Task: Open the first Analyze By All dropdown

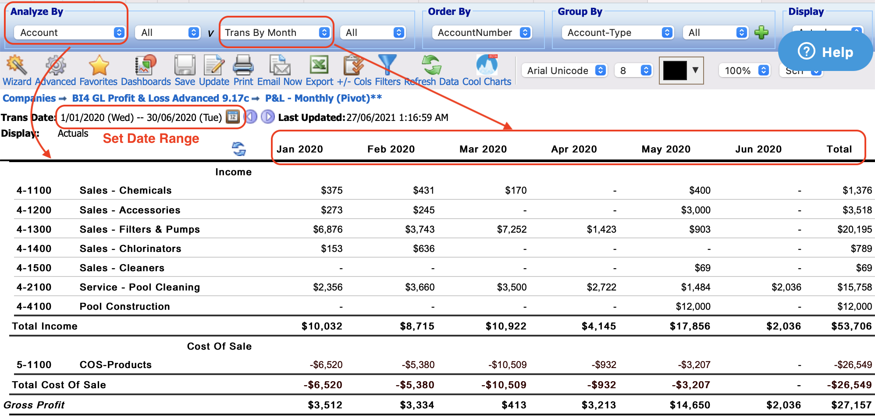Action: 167,32
